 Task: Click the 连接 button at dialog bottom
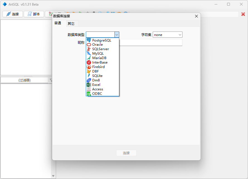click(x=126, y=153)
